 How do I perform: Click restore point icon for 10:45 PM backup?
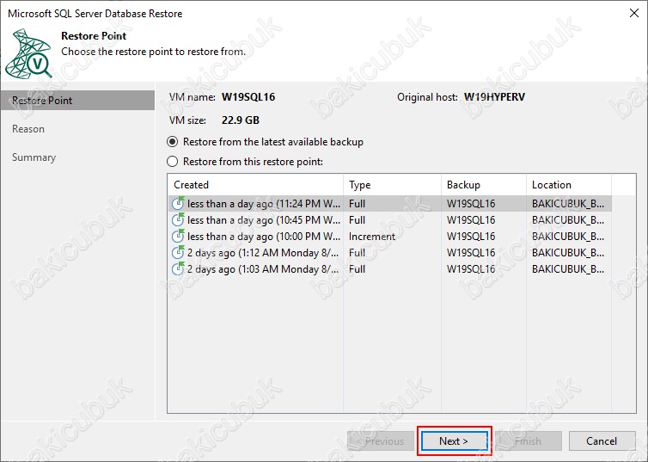tap(178, 219)
